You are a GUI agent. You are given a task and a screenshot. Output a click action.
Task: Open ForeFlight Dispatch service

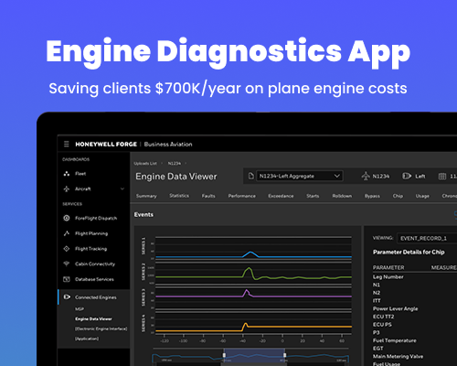pyautogui.click(x=96, y=218)
